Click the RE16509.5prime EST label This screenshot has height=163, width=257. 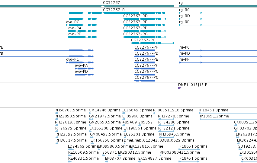pos(83,152)
